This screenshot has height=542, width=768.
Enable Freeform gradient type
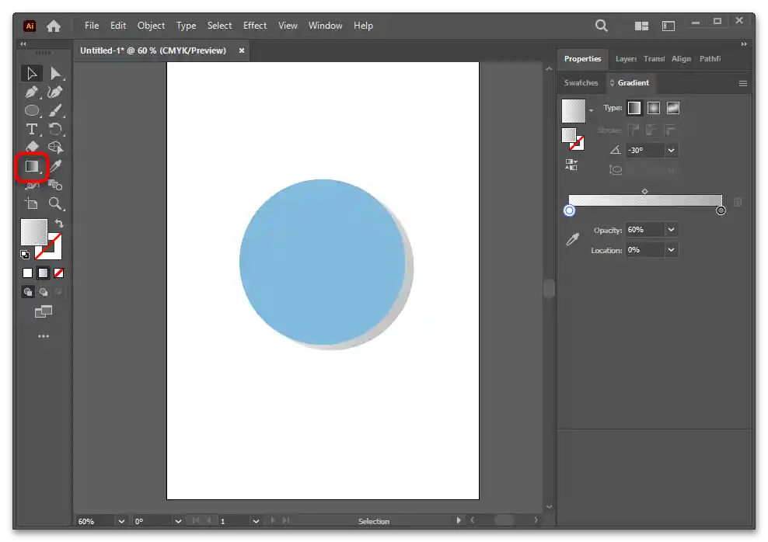click(673, 108)
